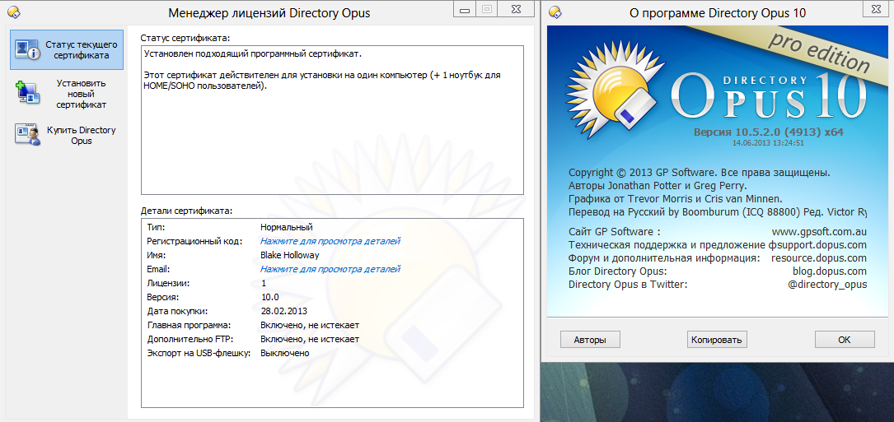Reveal Email details link
The image size is (894, 422).
pyautogui.click(x=330, y=269)
